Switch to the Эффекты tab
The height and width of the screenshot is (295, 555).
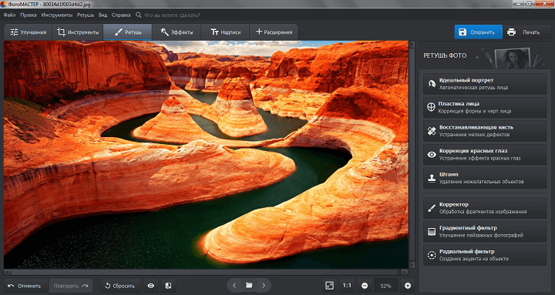click(x=177, y=32)
